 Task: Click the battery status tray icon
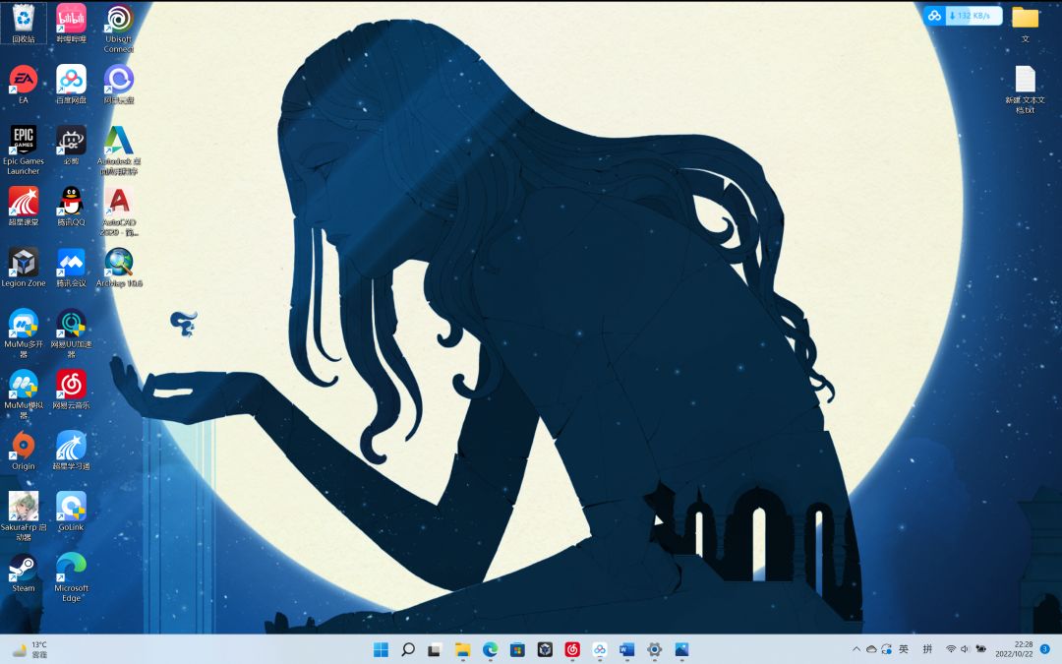[x=980, y=649]
